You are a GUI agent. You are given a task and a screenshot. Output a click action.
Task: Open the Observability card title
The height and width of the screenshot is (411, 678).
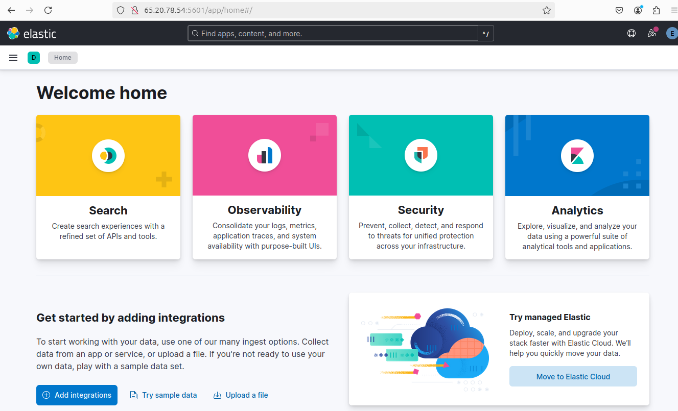pos(265,210)
